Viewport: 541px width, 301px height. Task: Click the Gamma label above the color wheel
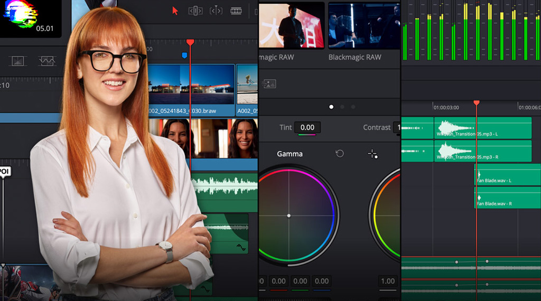coord(290,154)
